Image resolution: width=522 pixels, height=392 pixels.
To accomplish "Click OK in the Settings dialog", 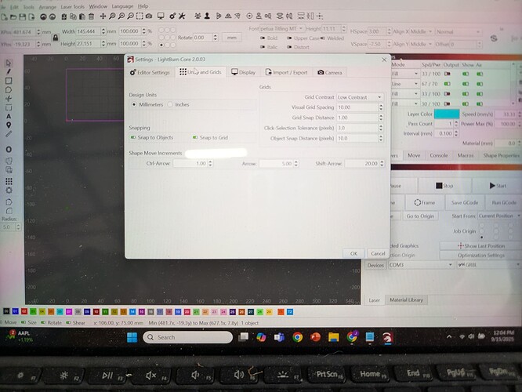I will point(353,253).
